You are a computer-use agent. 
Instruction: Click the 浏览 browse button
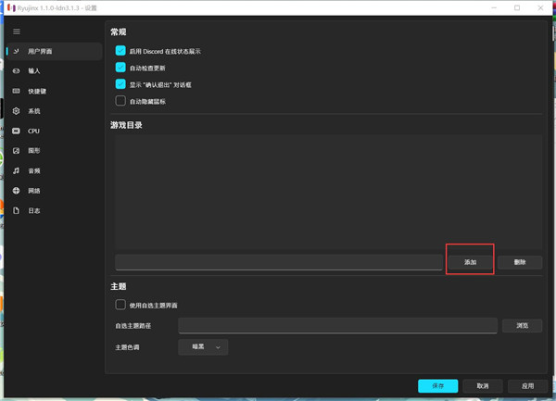click(x=522, y=326)
